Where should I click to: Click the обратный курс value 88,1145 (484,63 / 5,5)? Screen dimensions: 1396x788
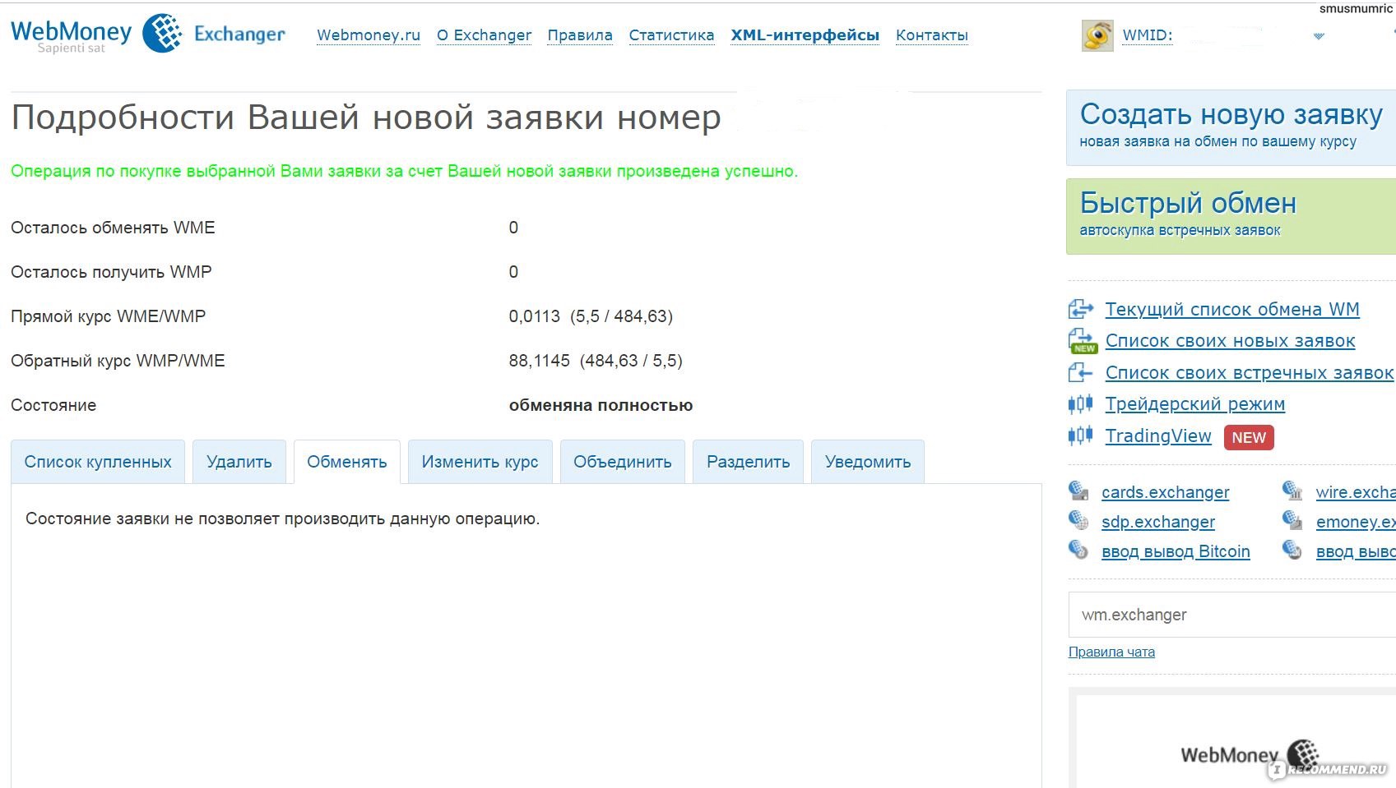[x=596, y=361]
